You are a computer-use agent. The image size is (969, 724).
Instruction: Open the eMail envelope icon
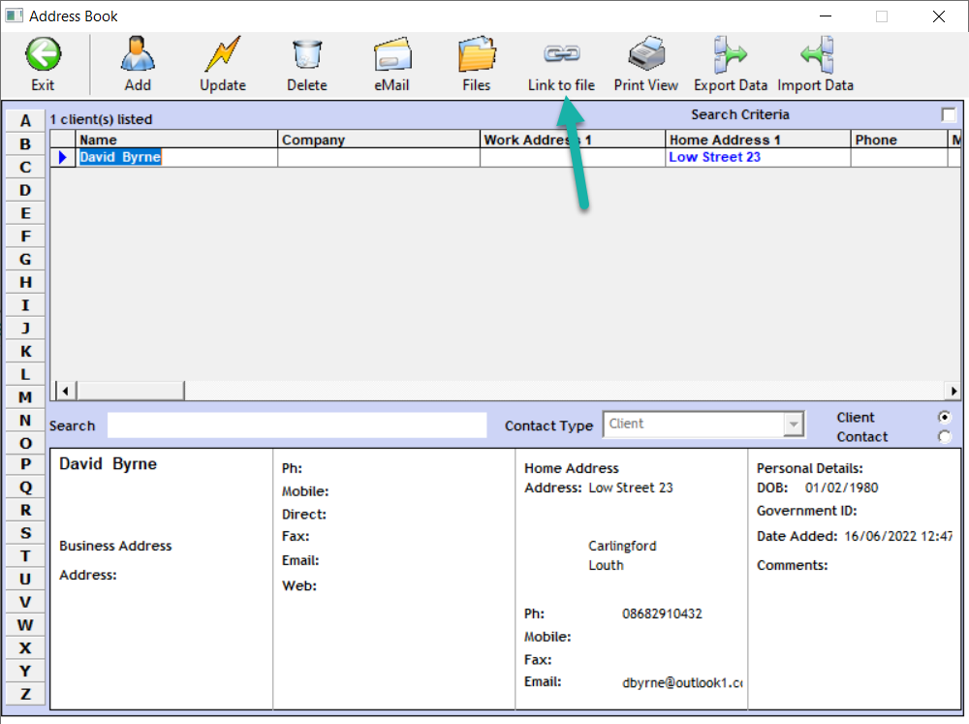tap(392, 54)
